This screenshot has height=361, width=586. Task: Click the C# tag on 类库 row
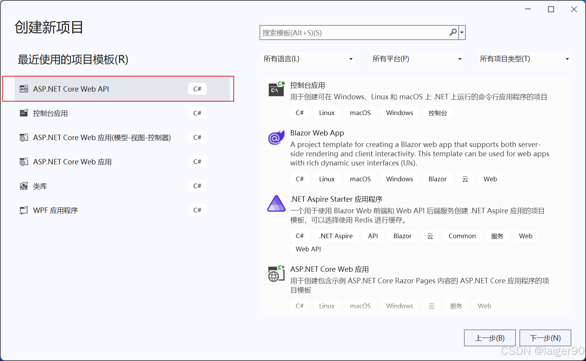click(197, 186)
